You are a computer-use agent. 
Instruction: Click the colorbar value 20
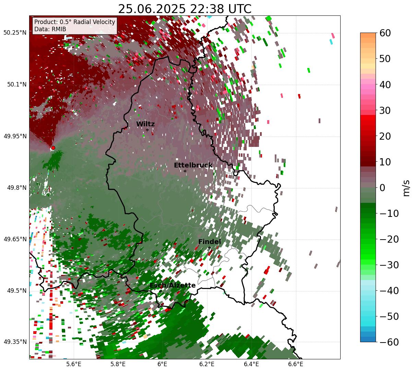point(385,136)
